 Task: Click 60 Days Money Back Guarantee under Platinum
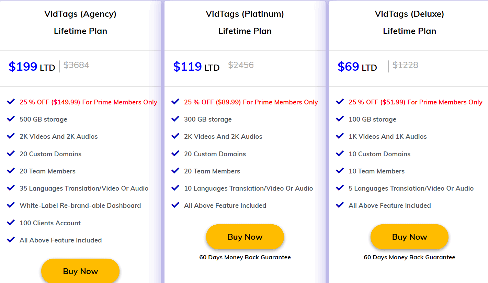click(245, 257)
